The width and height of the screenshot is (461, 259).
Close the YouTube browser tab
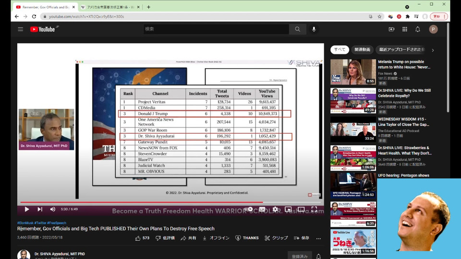pos(73,7)
